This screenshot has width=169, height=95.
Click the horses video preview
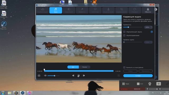(x=79, y=39)
